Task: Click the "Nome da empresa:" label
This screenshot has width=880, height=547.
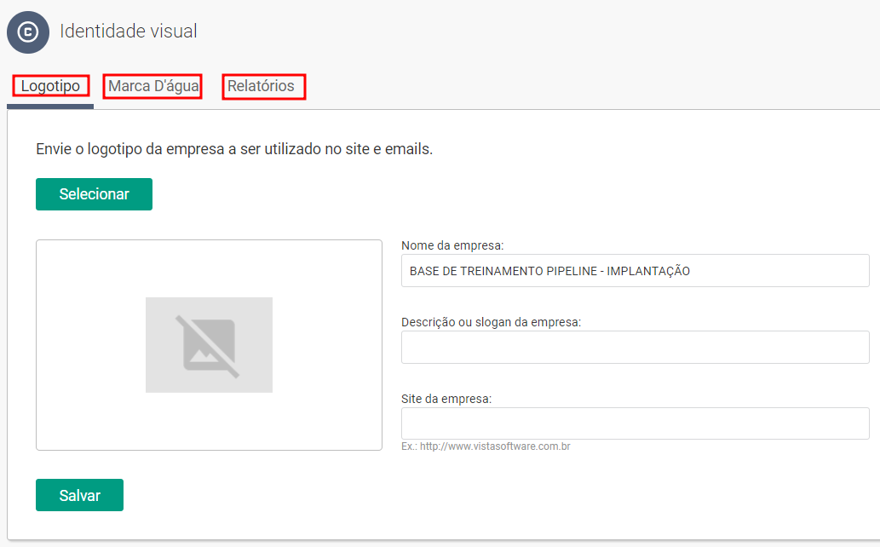Action: click(x=452, y=245)
